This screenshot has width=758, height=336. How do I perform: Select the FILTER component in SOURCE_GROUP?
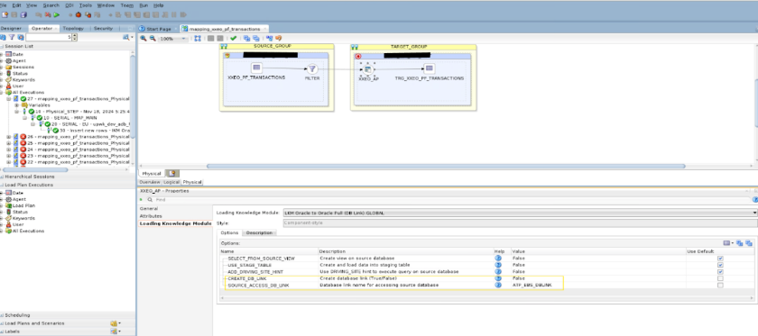coord(312,69)
